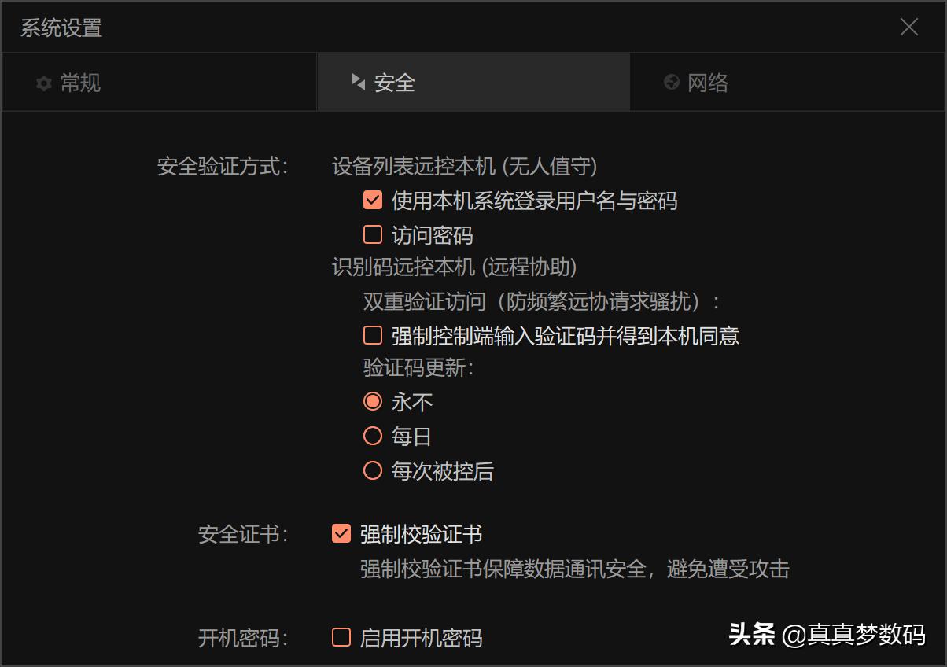This screenshot has width=947, height=667.
Task: Choose 每日 for verification code update
Action: [372, 437]
